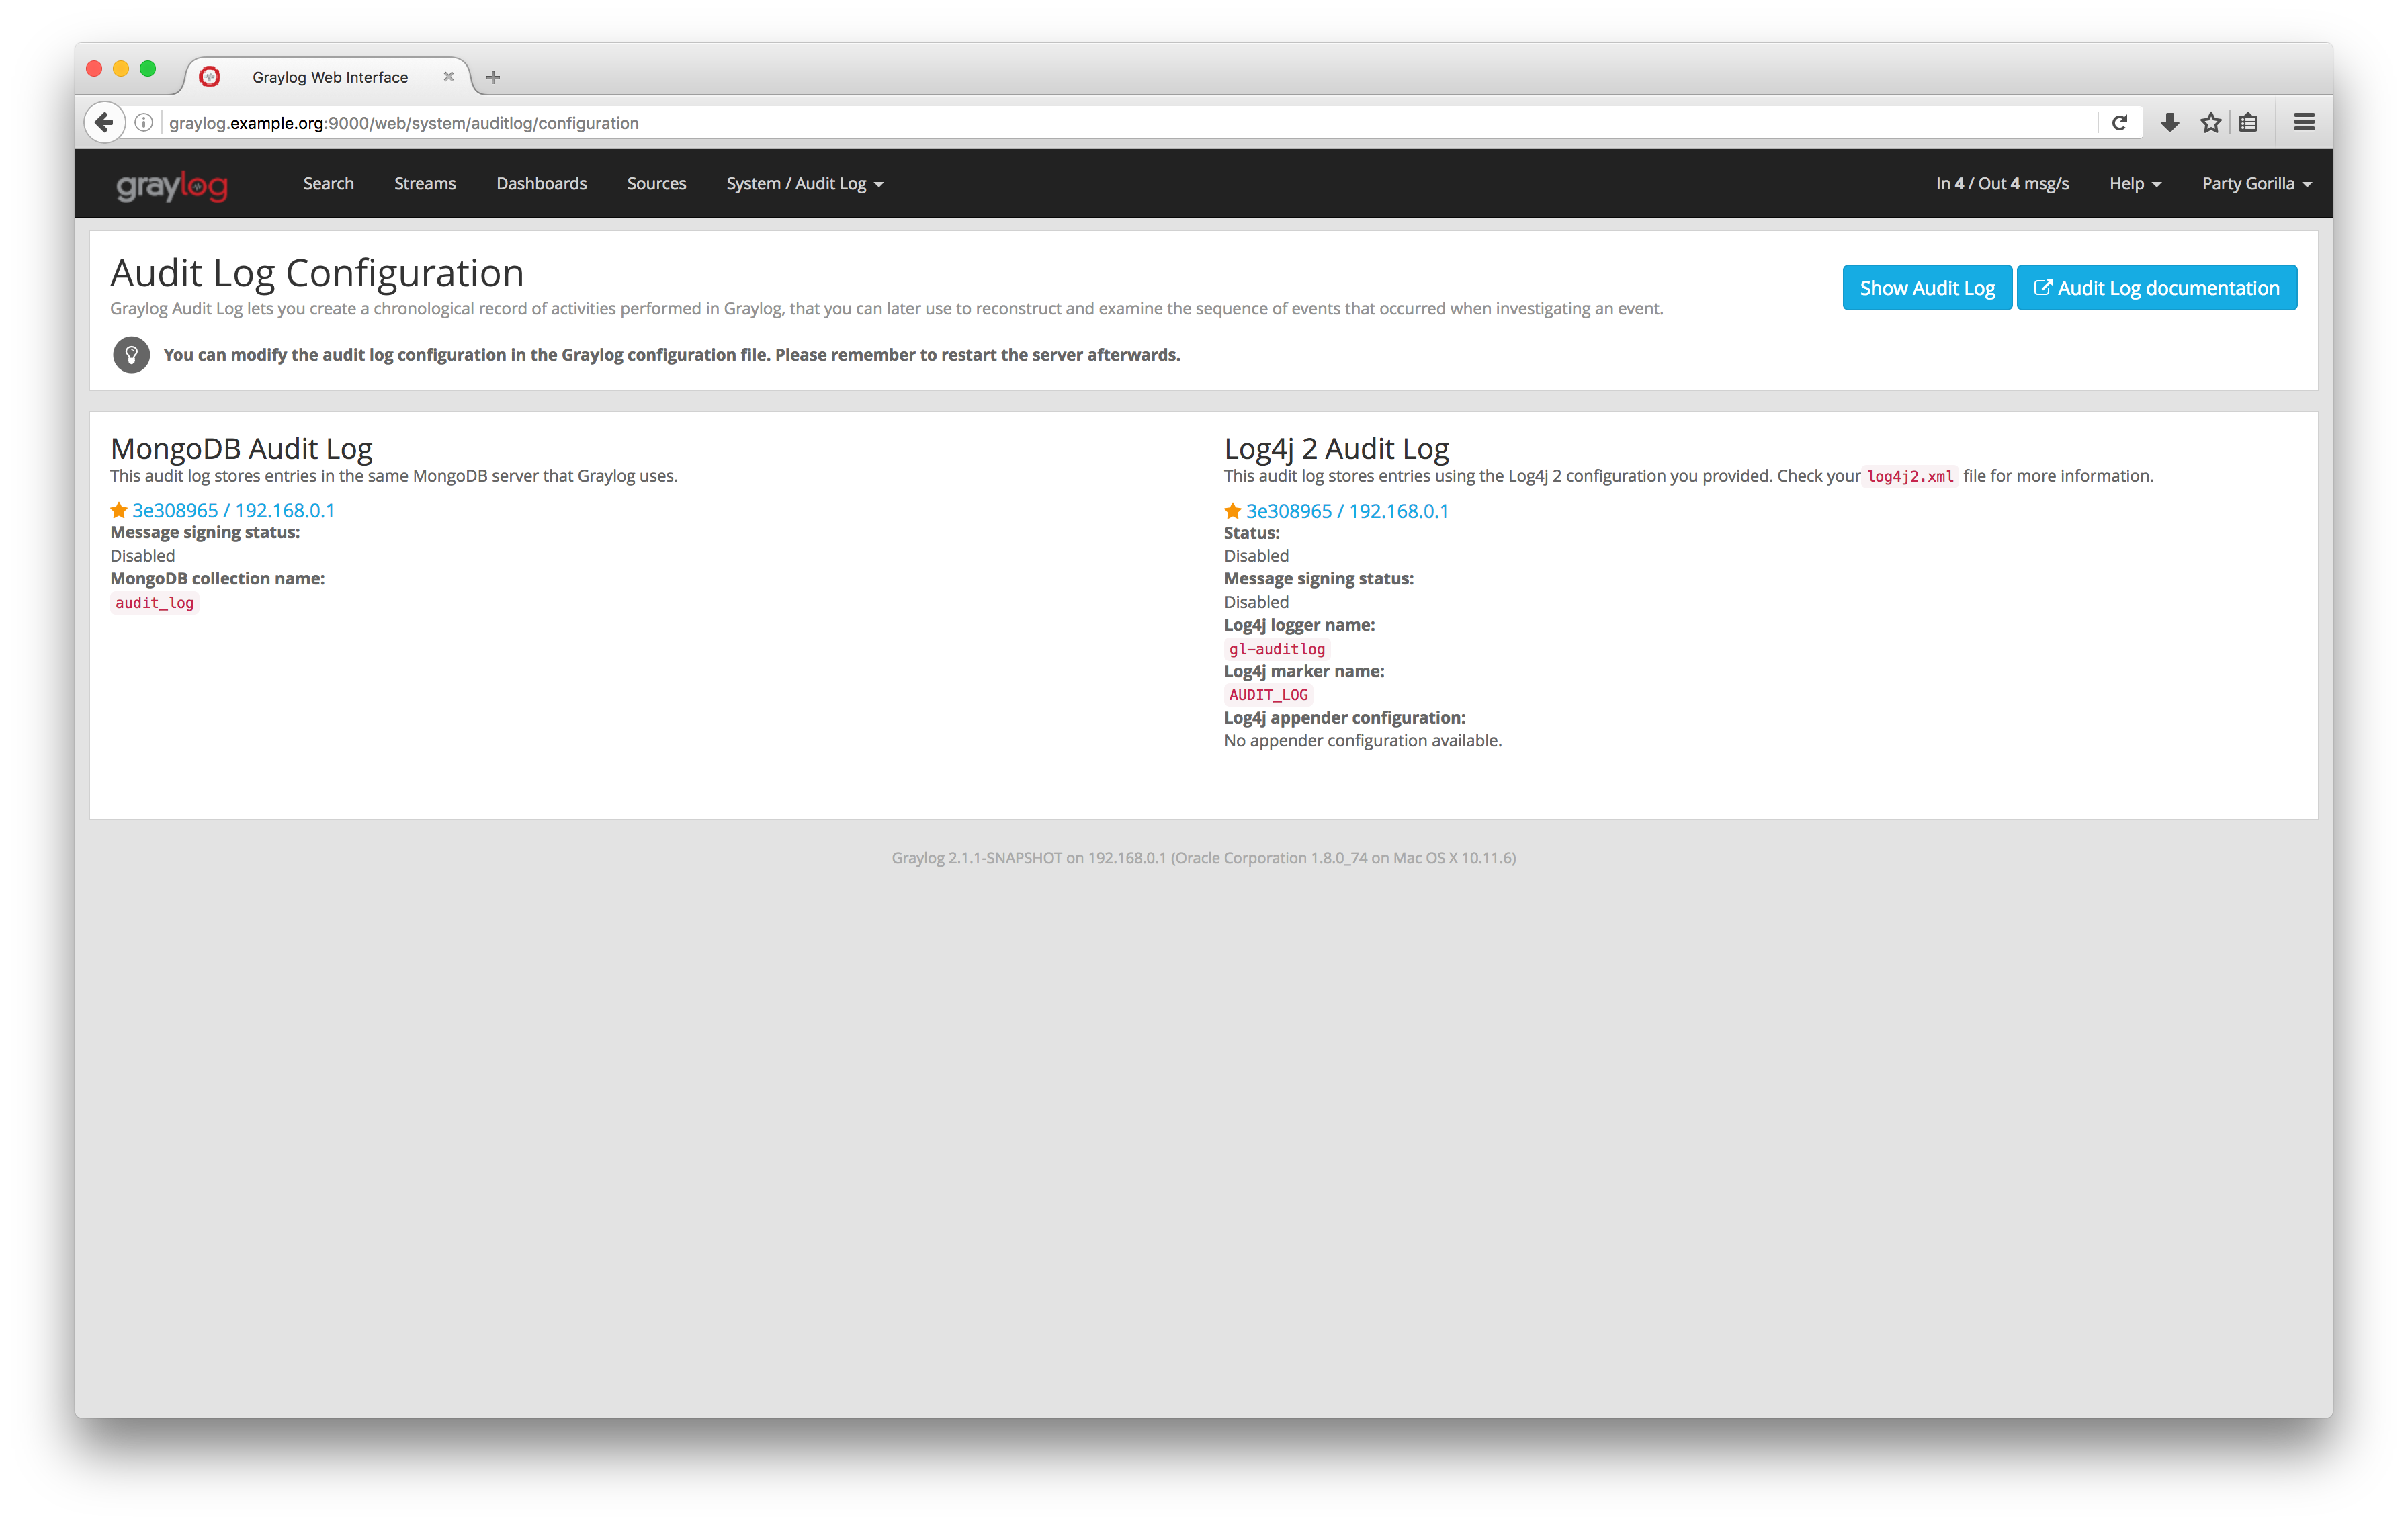Image resolution: width=2408 pixels, height=1525 pixels.
Task: Open a new browser tab
Action: coord(493,77)
